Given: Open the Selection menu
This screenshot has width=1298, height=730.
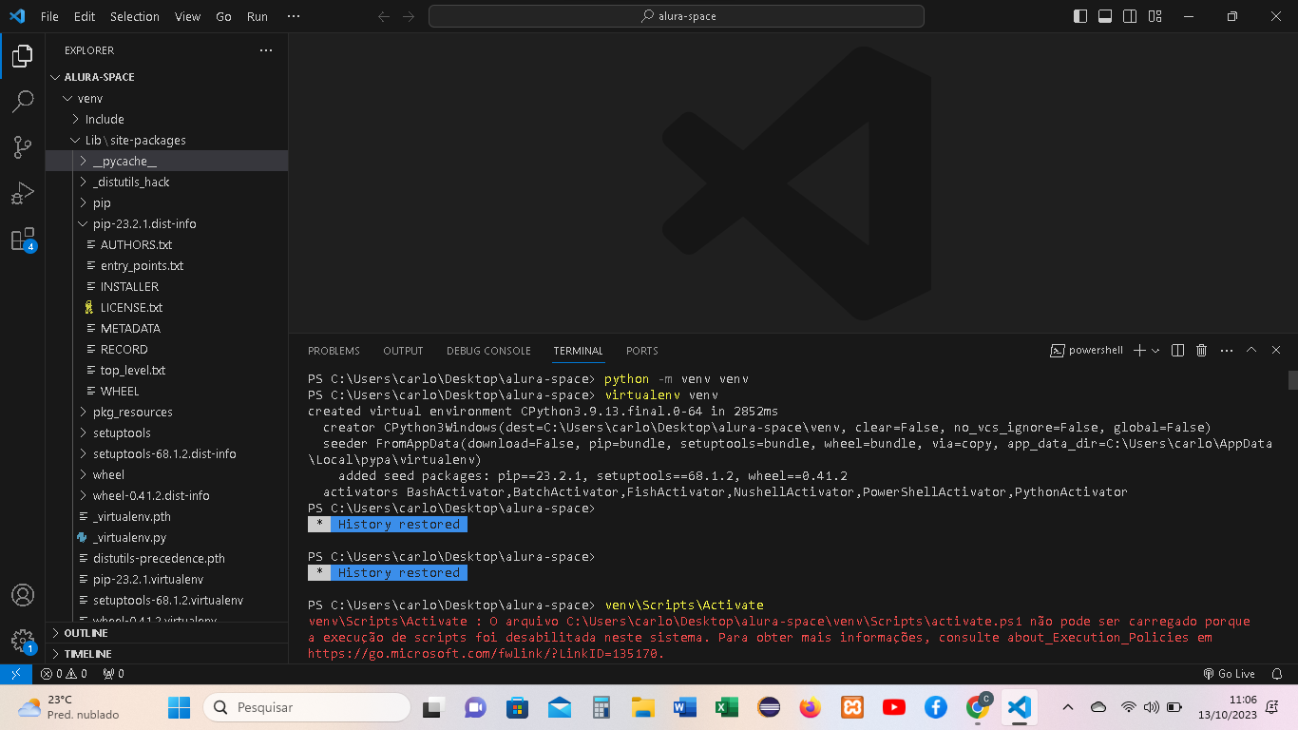Looking at the screenshot, I should 135,16.
